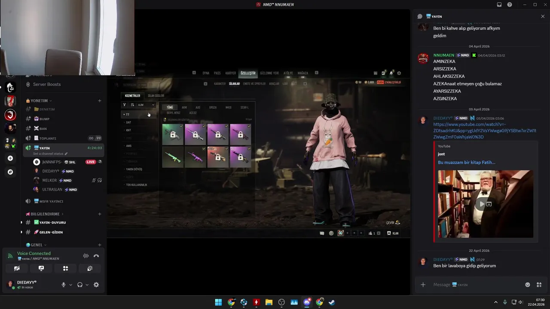The image size is (550, 309).
Task: Play the embedded YouTube video
Action: point(482,204)
